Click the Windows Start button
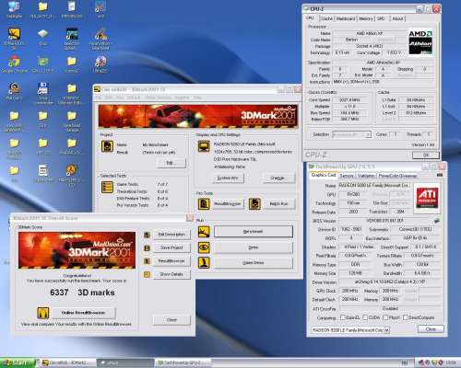Screen dimensions: 461x368 click(x=18, y=362)
